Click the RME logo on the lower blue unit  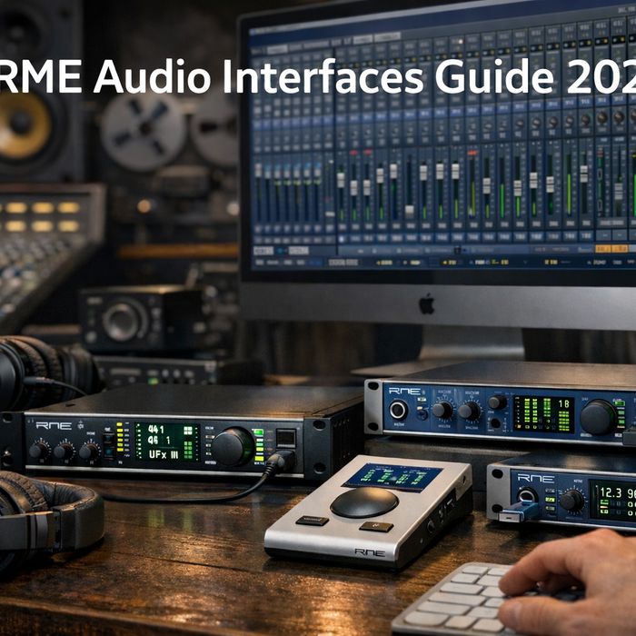click(x=535, y=478)
